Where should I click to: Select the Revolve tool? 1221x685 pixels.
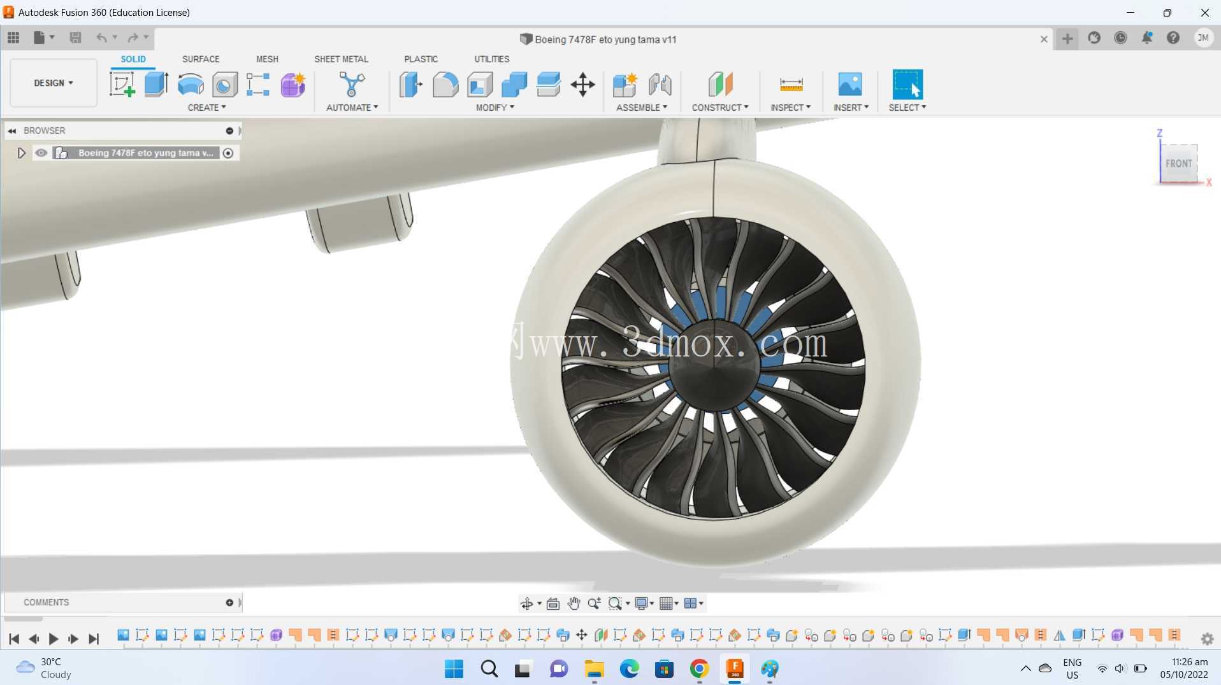coord(191,84)
